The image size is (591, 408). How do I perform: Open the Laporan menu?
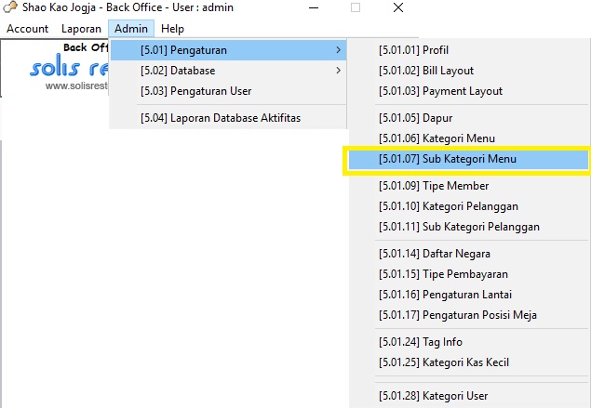click(81, 29)
